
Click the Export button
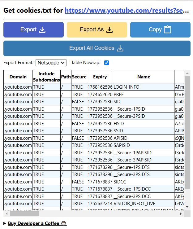[33, 30]
